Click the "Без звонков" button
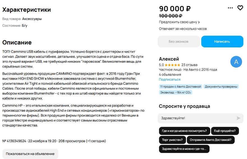This screenshot has height=159, width=247. 179,42
